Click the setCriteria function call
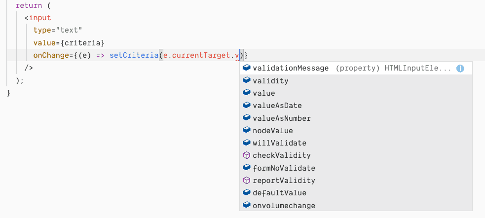Viewport: 485px width, 218px height. tap(134, 55)
